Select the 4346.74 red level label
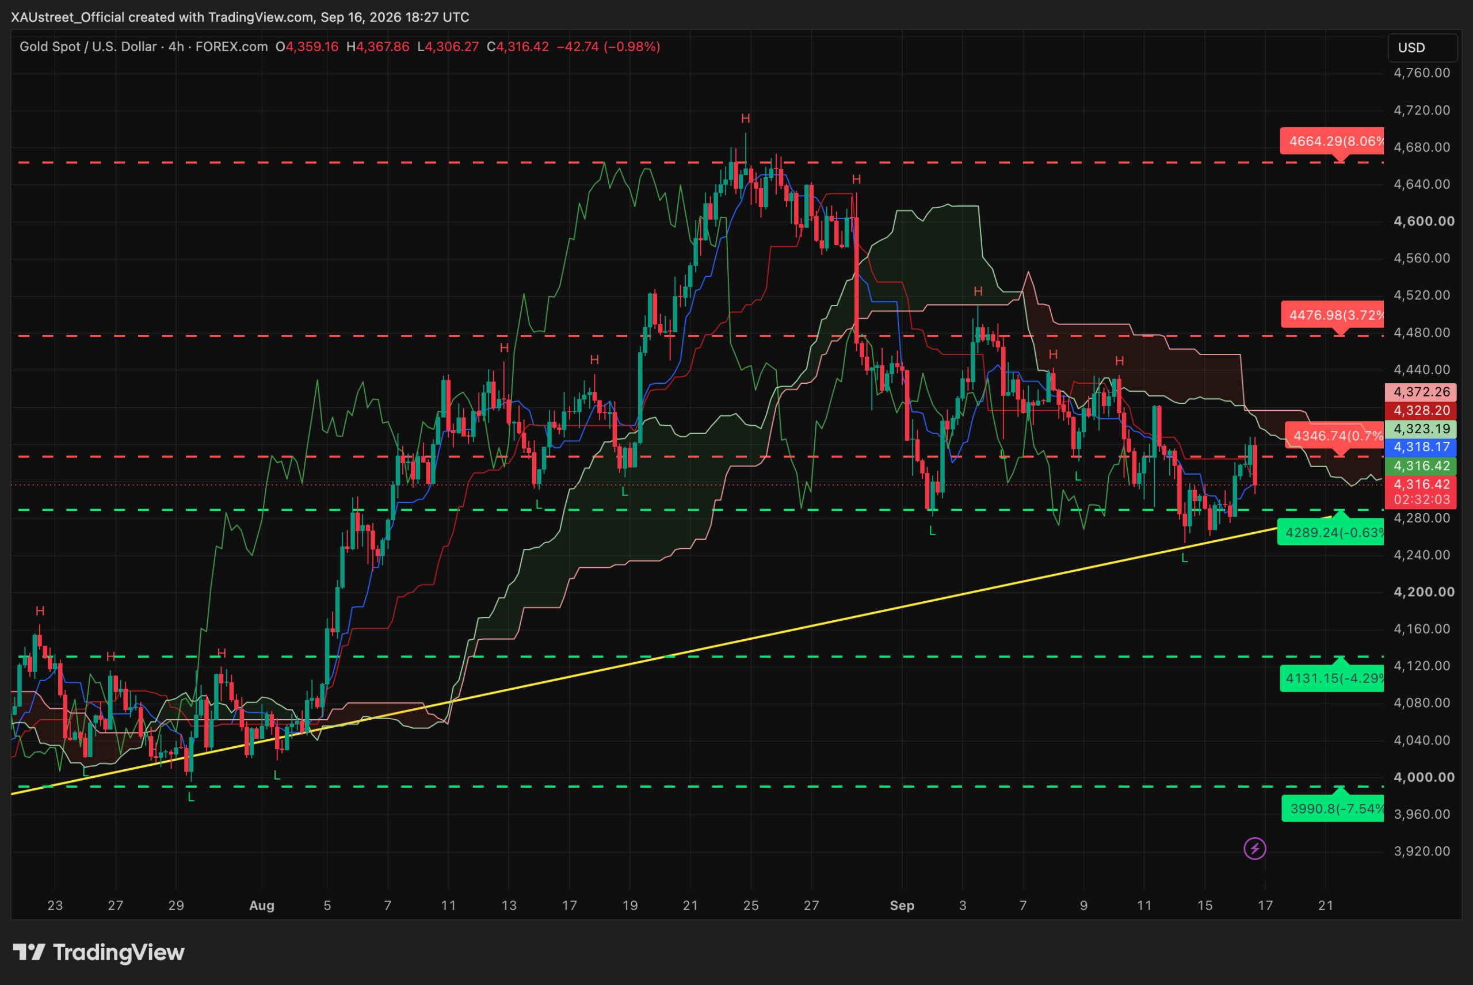The image size is (1473, 985). tap(1334, 436)
